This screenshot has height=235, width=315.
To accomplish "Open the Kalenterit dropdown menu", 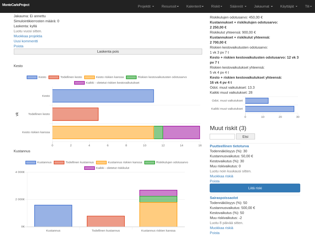I will pyautogui.click(x=195, y=6).
